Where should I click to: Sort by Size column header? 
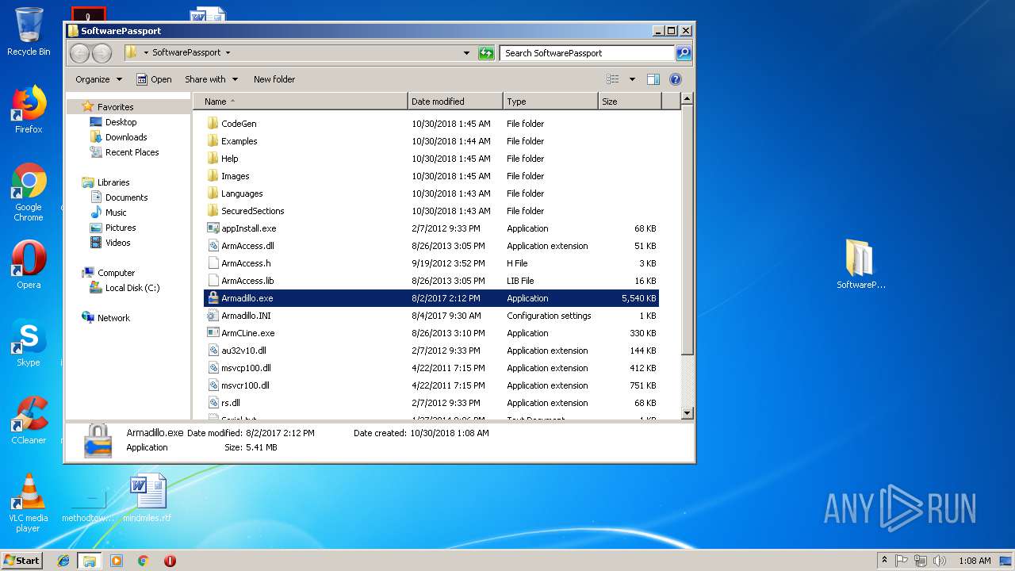coord(630,102)
